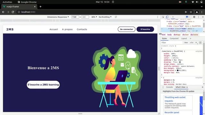
Task: Click the 2MS logo in the navbar
Action: [10, 29]
